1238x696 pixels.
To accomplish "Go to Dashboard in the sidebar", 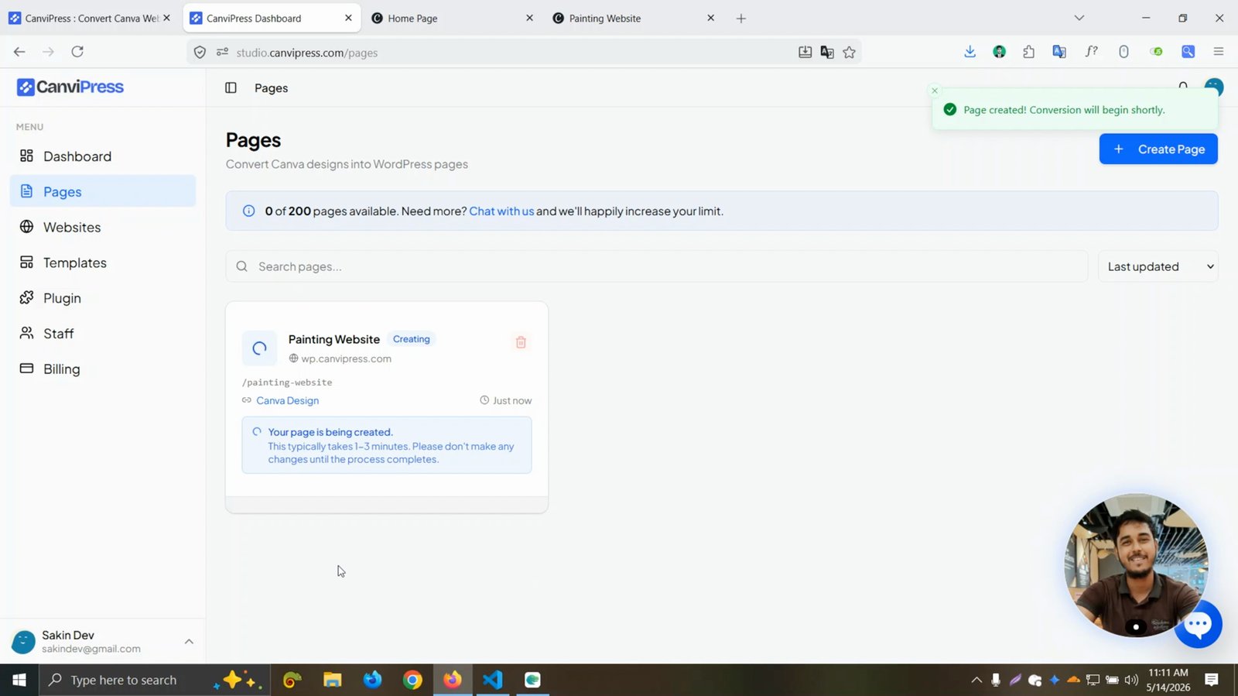I will (x=103, y=156).
